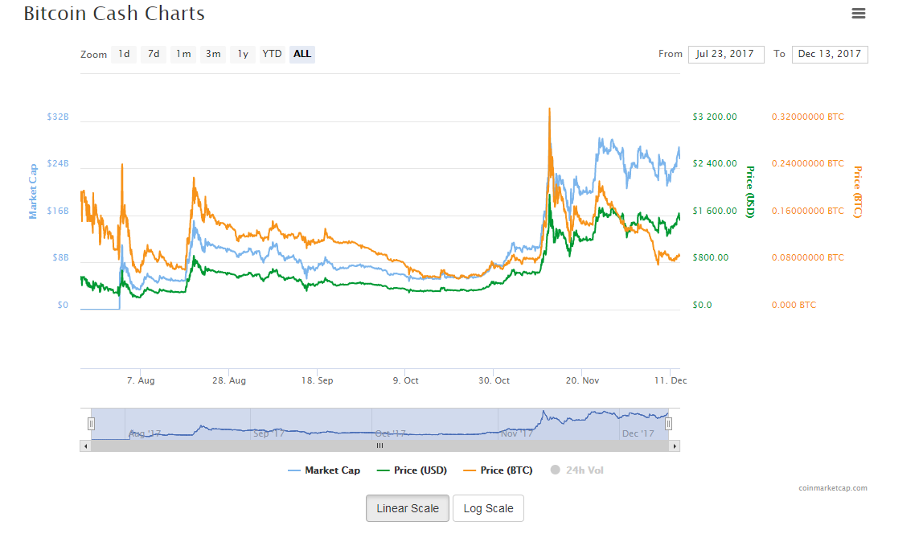
Task: Click the 20. Nov axis label
Action: (x=582, y=380)
